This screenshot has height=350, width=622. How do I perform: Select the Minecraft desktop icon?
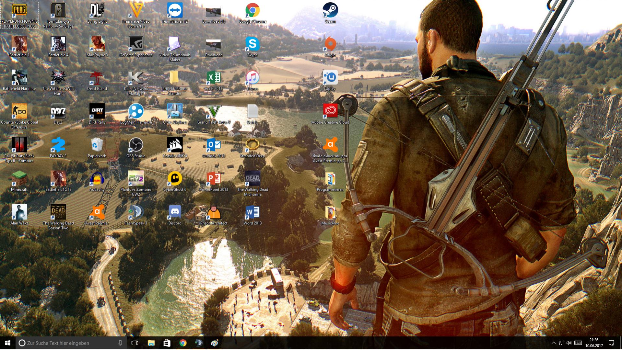pos(19,181)
